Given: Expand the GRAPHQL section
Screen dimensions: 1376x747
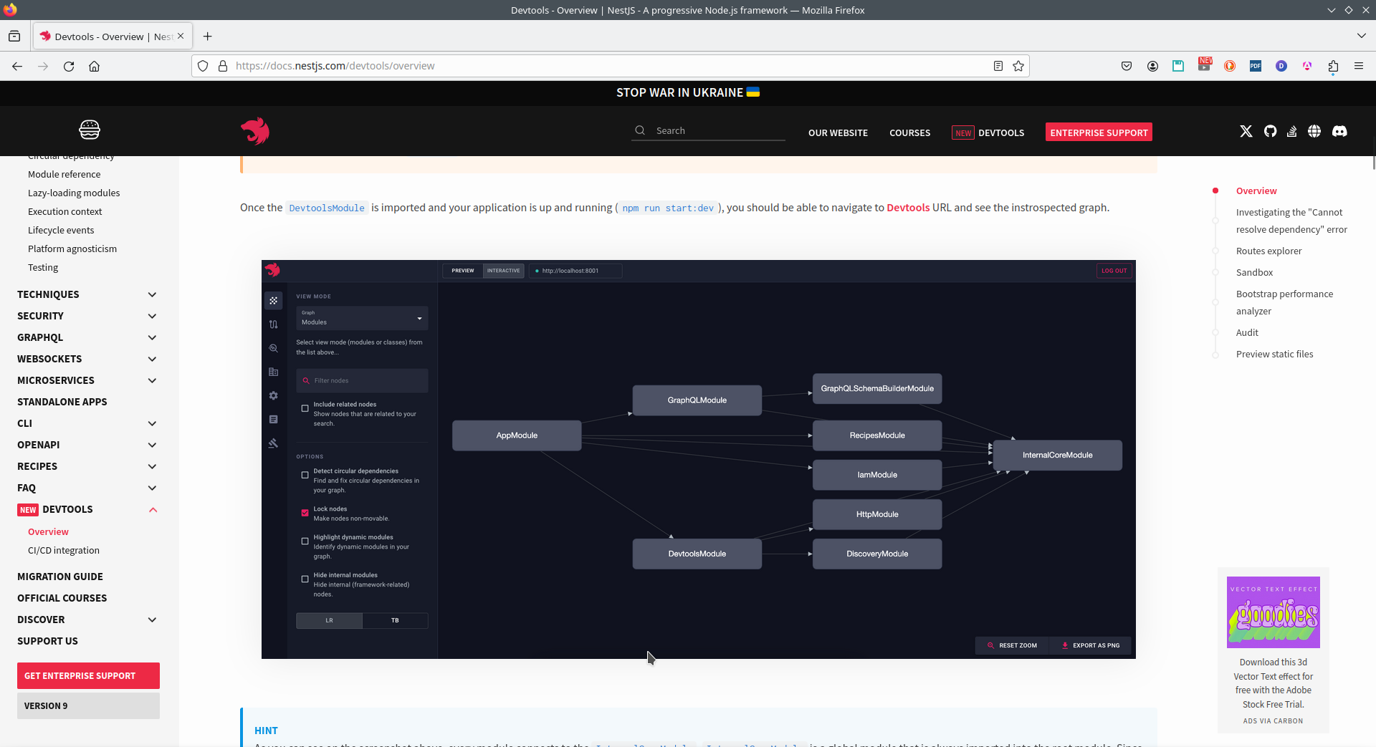Looking at the screenshot, I should click(152, 337).
